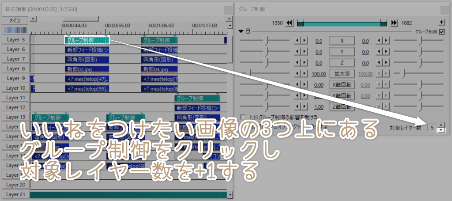This screenshot has width=452, height=201.
Task: Click the plus button to add an effect
Action: click(x=441, y=22)
